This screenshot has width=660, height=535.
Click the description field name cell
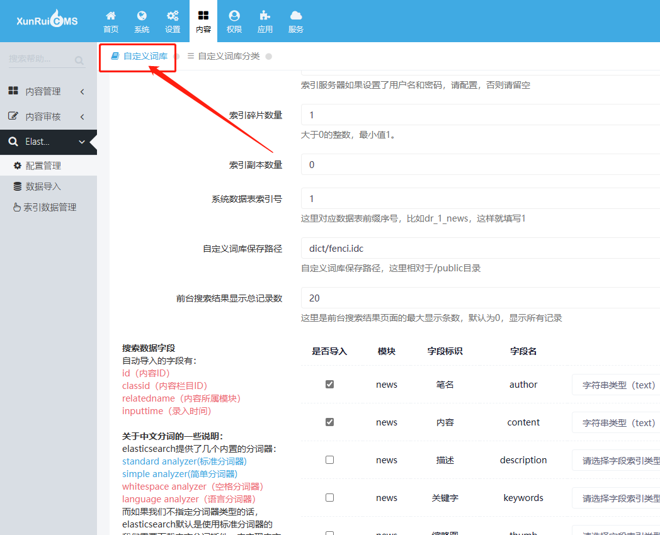pyautogui.click(x=523, y=460)
